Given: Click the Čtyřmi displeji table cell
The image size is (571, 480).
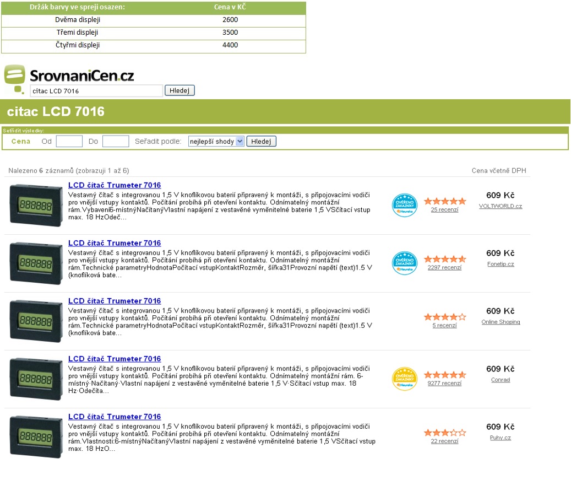Looking at the screenshot, I should 78,45.
